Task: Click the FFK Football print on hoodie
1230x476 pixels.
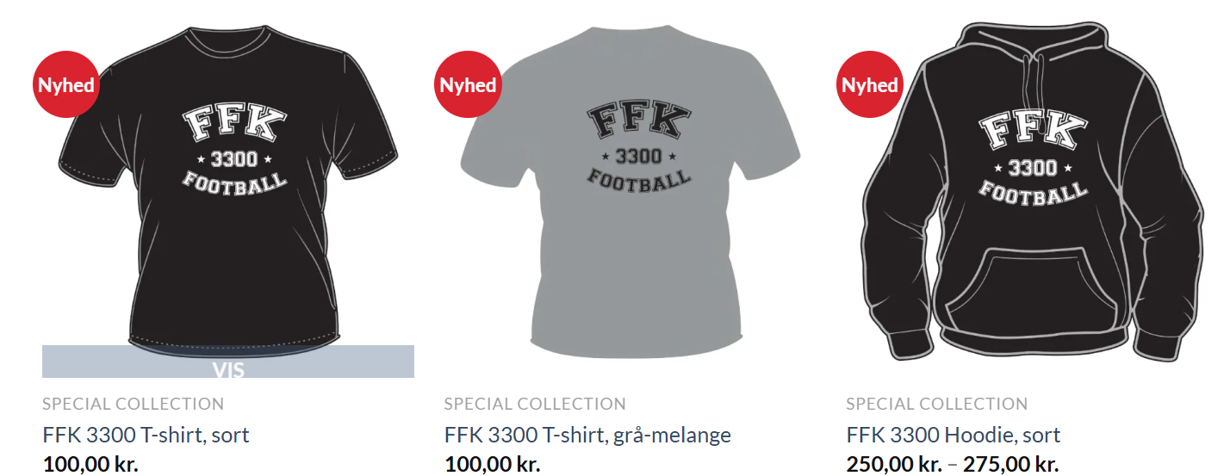Action: pos(1034,156)
